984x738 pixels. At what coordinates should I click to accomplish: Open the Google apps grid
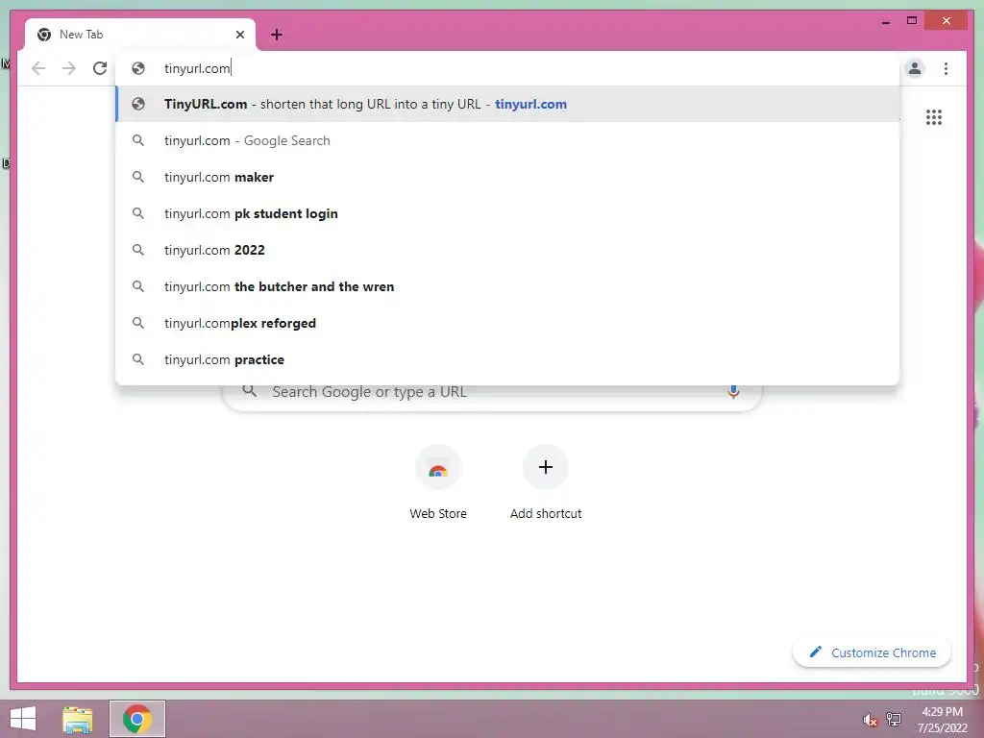pyautogui.click(x=934, y=117)
